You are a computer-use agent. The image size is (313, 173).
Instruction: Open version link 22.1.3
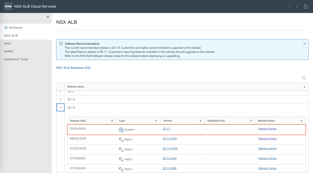166,129
